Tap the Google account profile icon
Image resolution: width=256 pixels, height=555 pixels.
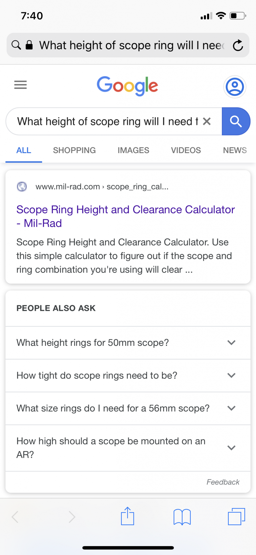(235, 87)
